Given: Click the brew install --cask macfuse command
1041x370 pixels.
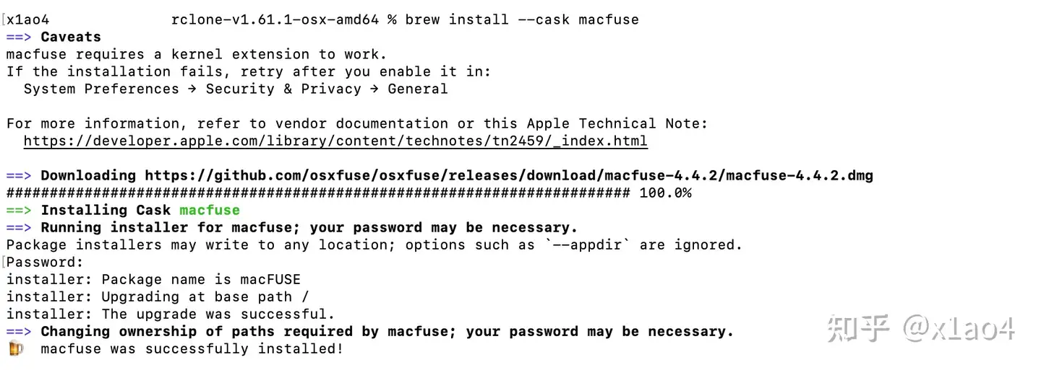Looking at the screenshot, I should [522, 19].
